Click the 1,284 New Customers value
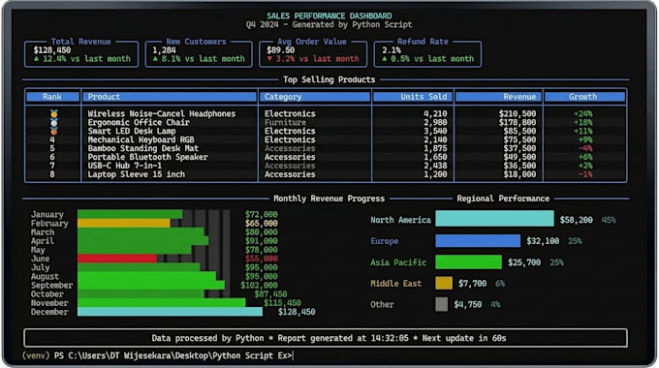Viewport: 659px width, 368px height. (x=165, y=50)
